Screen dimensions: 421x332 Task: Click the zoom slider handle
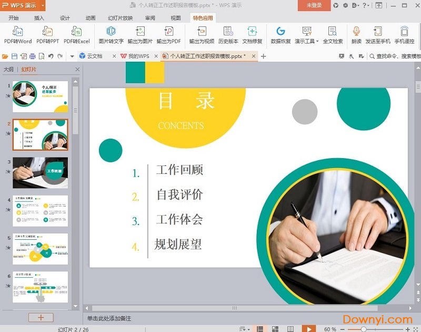pos(364,329)
